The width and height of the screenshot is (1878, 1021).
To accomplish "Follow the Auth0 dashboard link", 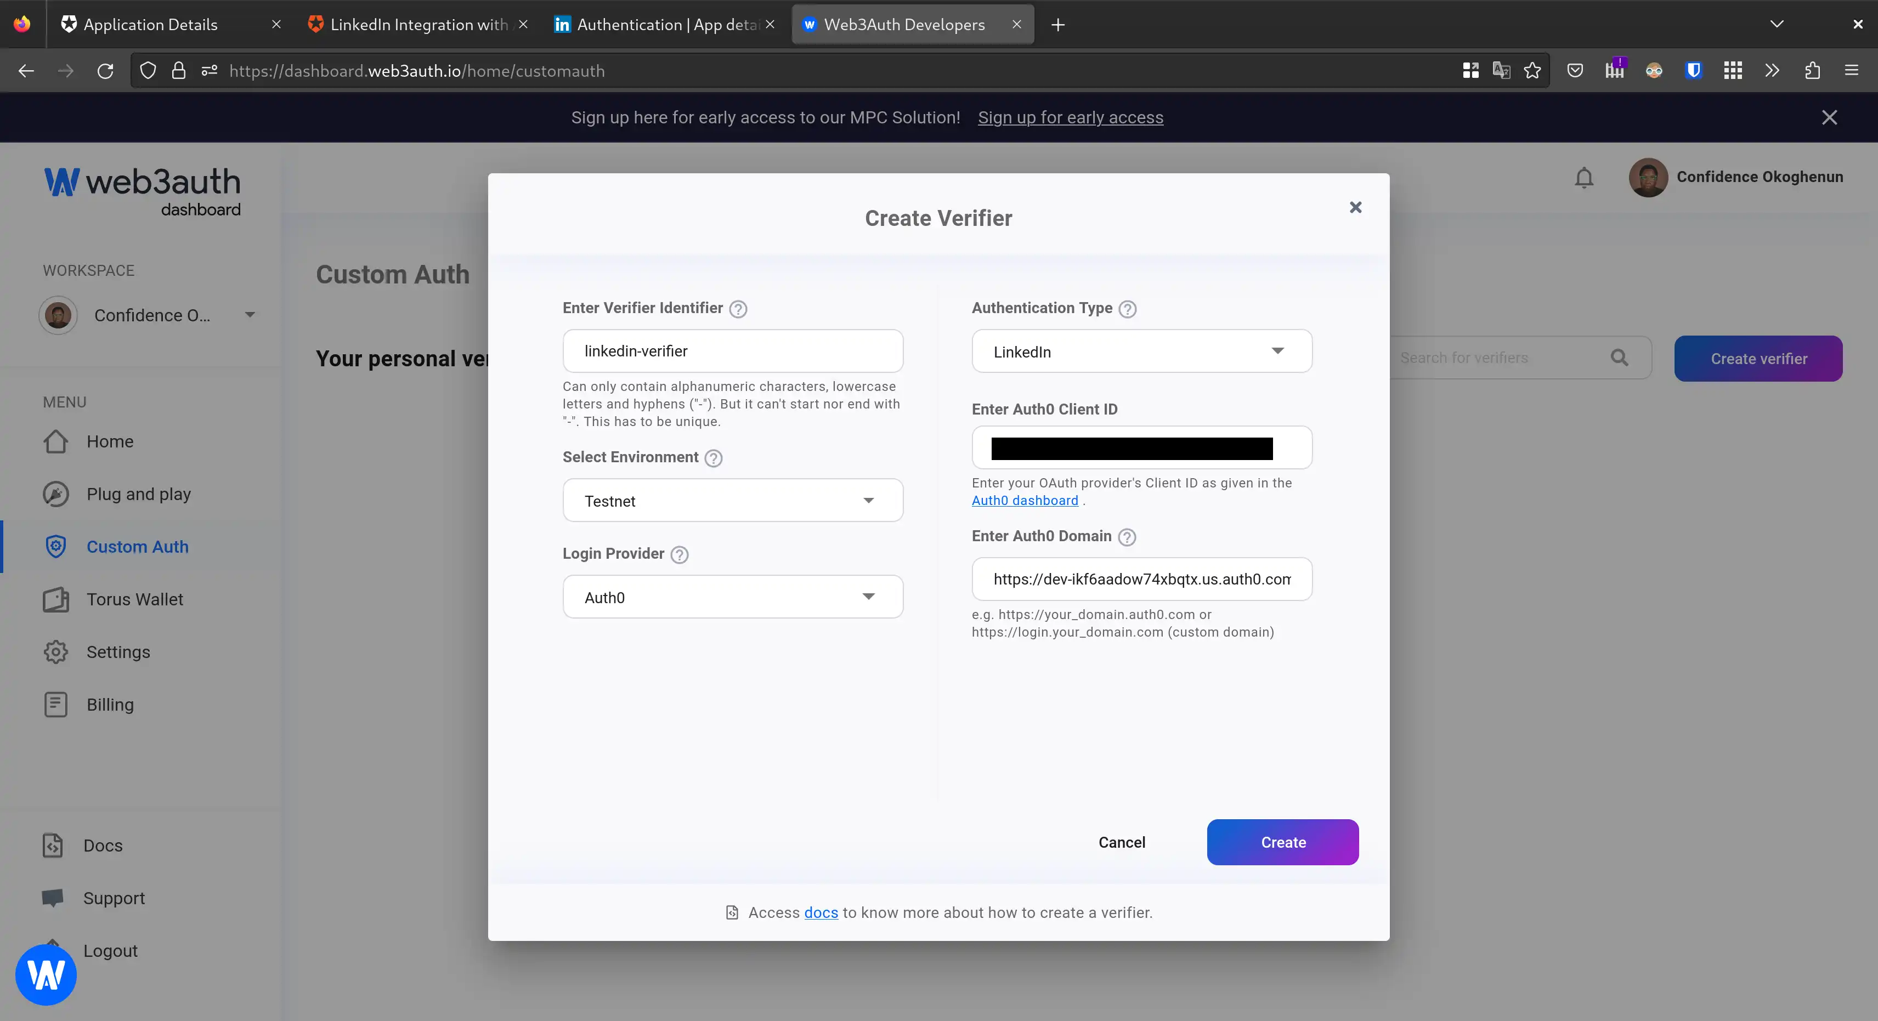I will click(x=1025, y=501).
